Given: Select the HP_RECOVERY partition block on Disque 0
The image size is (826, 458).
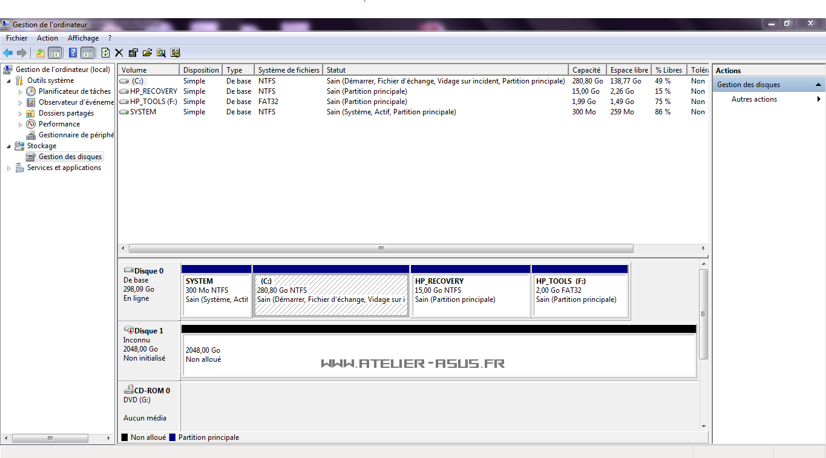Looking at the screenshot, I should coord(470,295).
